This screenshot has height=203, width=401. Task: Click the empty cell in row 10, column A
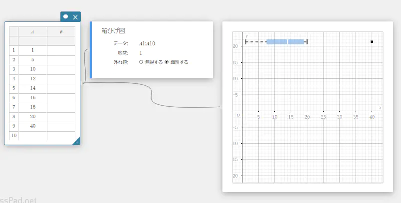click(32, 135)
